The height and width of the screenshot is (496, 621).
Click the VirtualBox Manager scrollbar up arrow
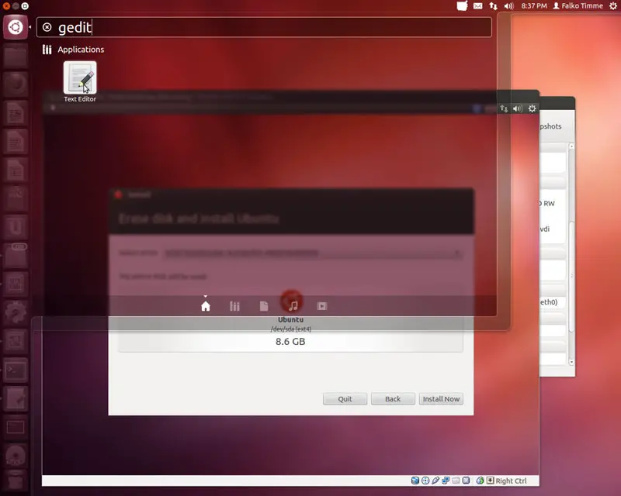point(571,146)
